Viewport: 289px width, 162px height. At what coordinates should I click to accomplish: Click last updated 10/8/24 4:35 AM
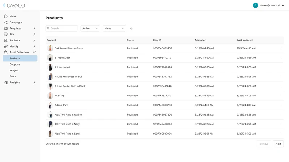246,48
